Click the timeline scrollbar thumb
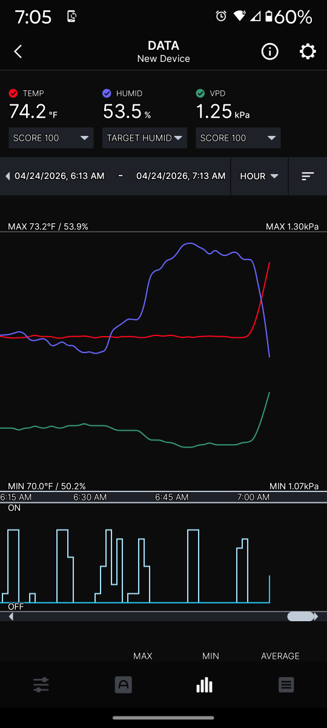327x728 pixels. pyautogui.click(x=300, y=616)
